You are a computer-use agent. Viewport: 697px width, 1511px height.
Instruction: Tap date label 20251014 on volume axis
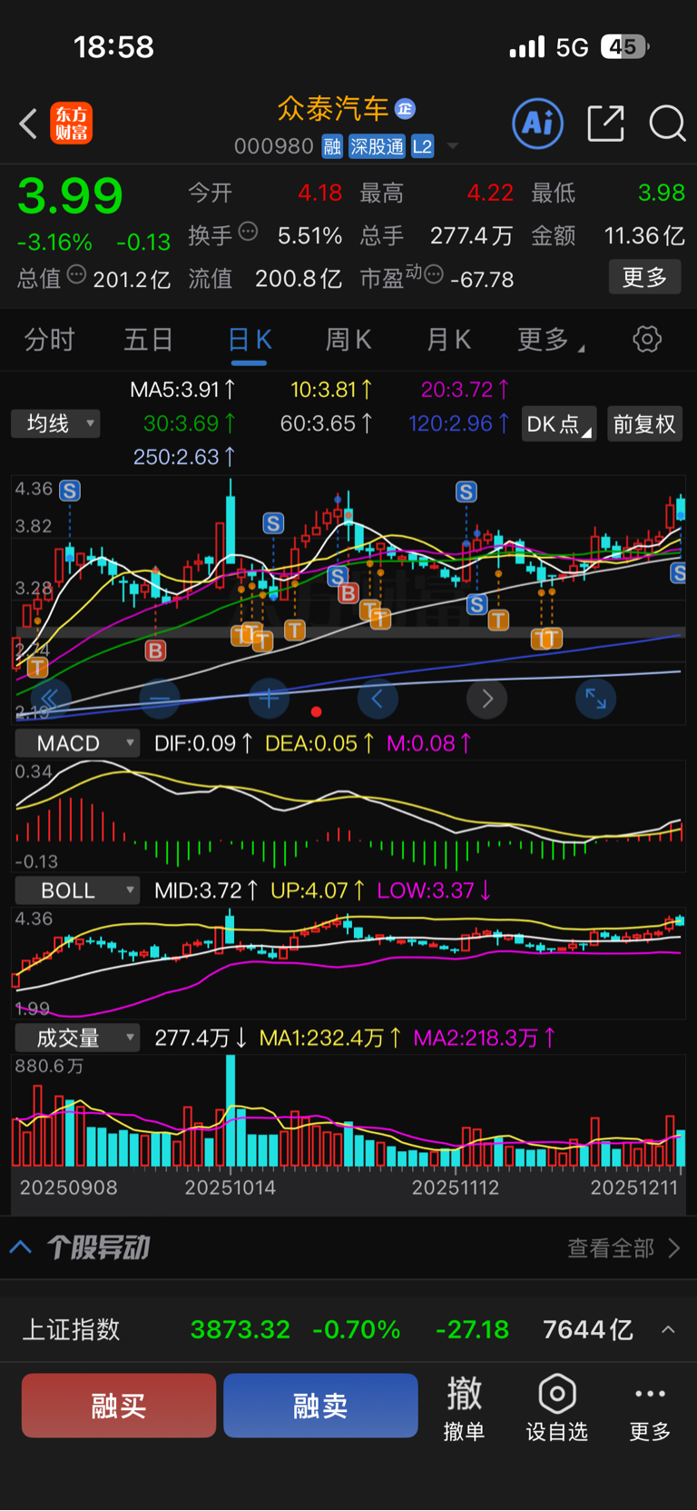[231, 1188]
